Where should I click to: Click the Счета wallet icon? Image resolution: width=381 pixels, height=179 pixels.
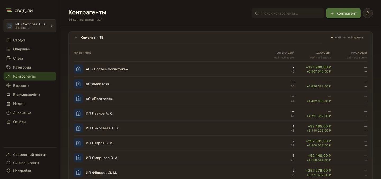[8, 58]
